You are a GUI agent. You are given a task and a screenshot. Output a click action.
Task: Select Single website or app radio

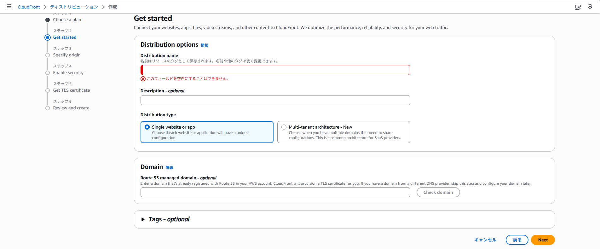pyautogui.click(x=147, y=127)
